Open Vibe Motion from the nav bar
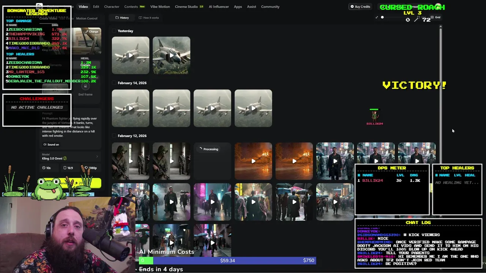The height and width of the screenshot is (273, 486). click(x=160, y=6)
